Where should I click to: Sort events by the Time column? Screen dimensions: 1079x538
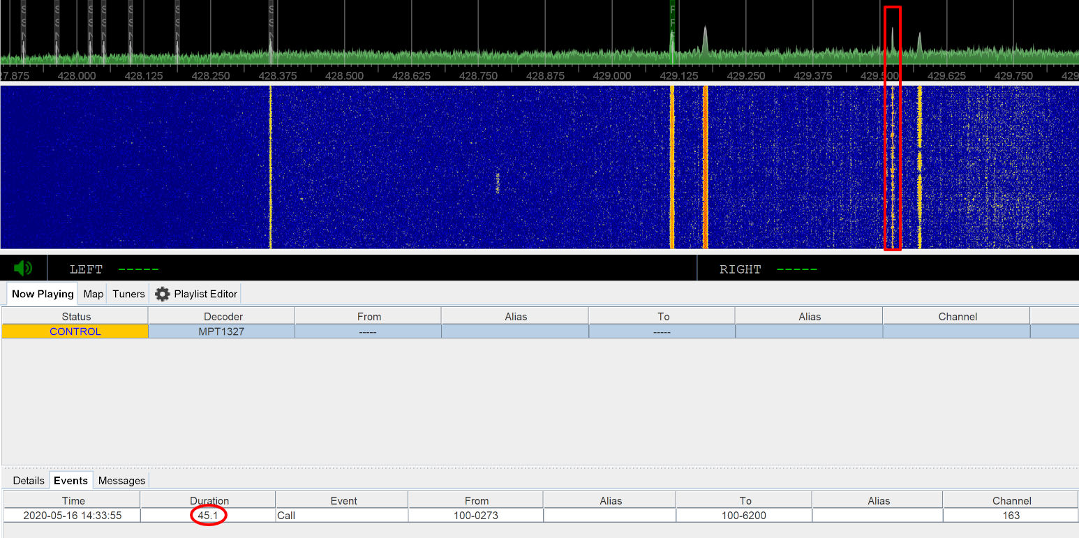pos(73,500)
